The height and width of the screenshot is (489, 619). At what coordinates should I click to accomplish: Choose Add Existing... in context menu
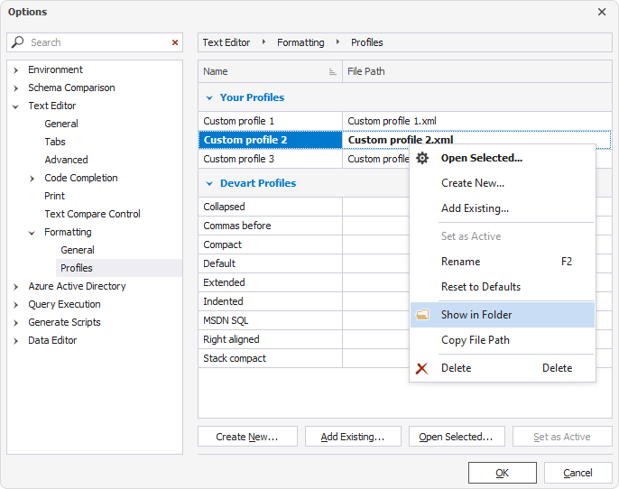coord(502,208)
